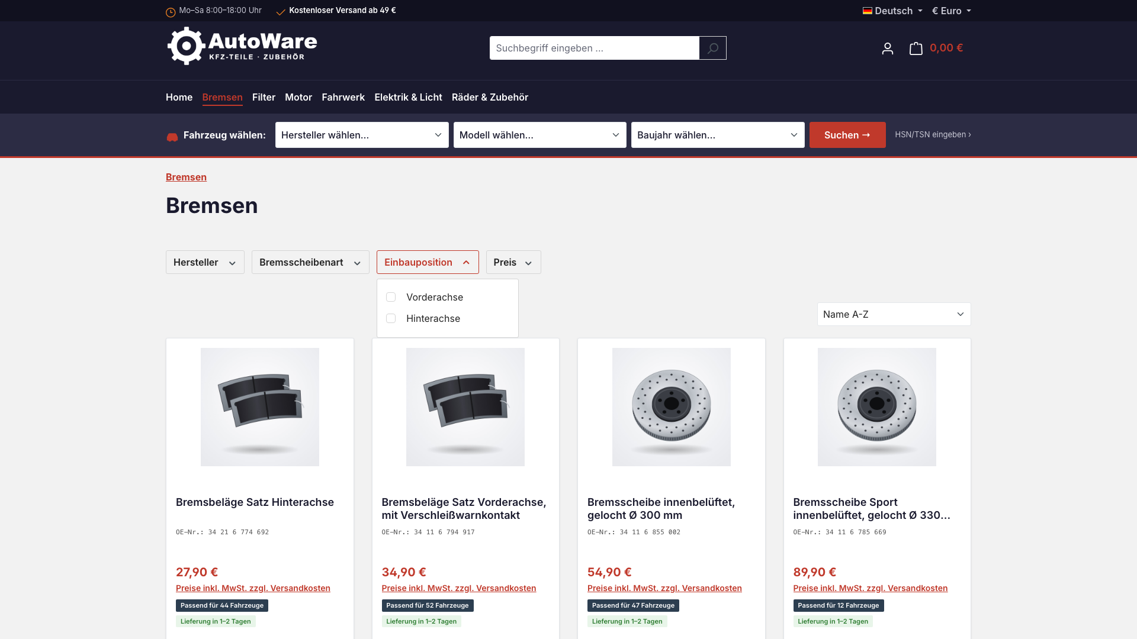Go to the Fahrwerk menu category

pos(343,97)
